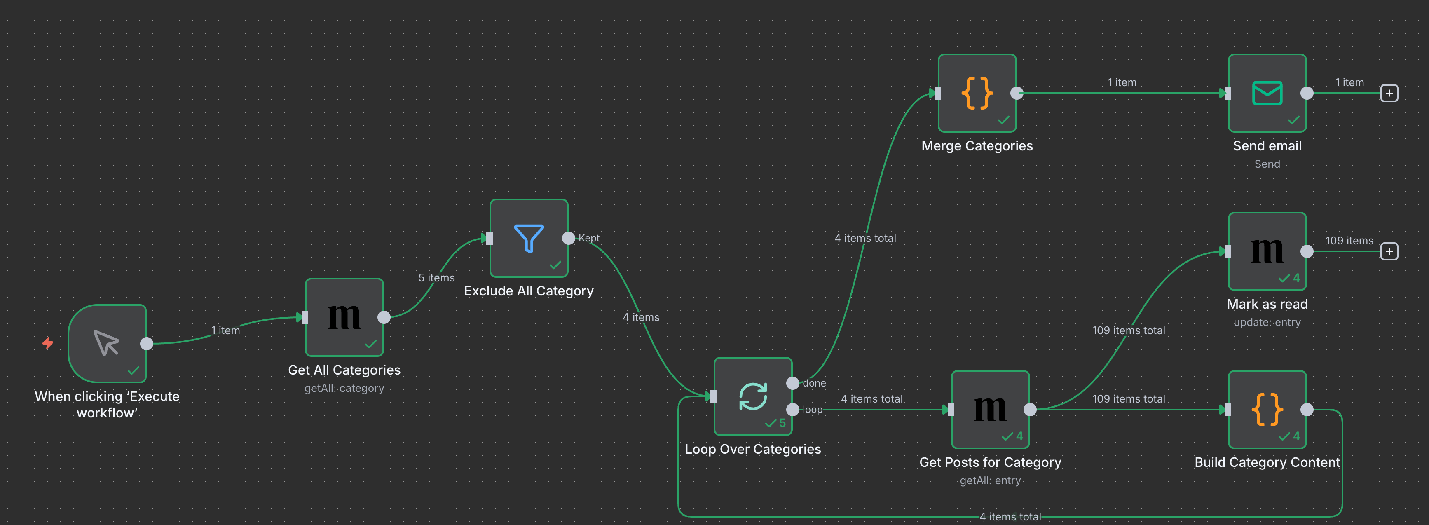Screen dimensions: 1429x525
Task: Open the Mark as read node
Action: [1267, 251]
